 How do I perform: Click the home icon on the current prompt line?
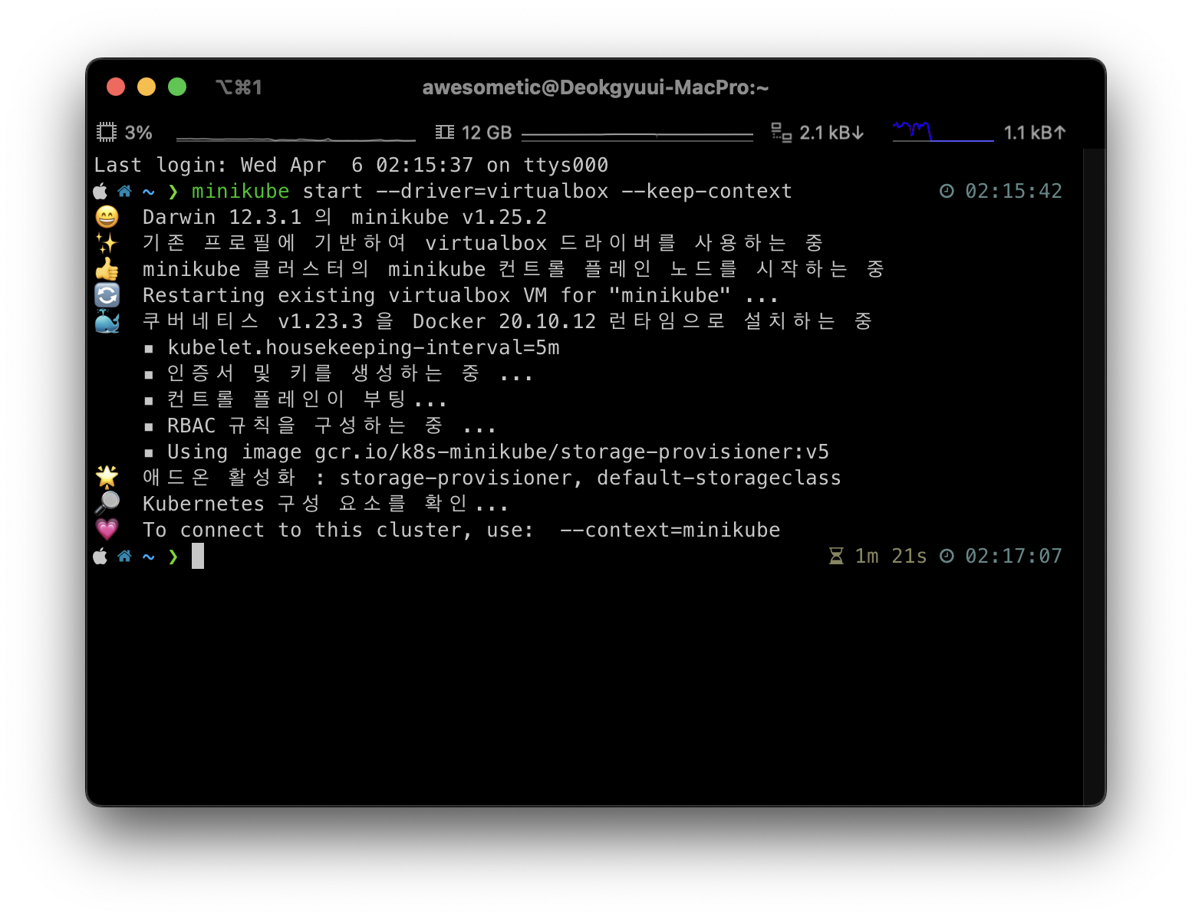[x=124, y=556]
